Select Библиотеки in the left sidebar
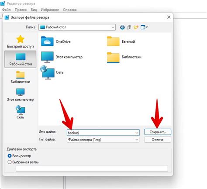 coord(21,77)
